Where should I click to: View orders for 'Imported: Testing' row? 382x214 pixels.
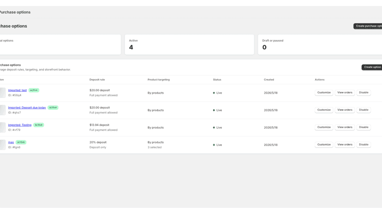[x=345, y=127]
